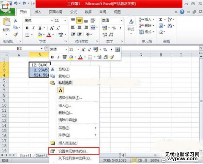Apply red font color in ribbon

coord(49,35)
